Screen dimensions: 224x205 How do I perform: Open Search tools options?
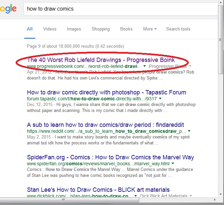(x=178, y=29)
